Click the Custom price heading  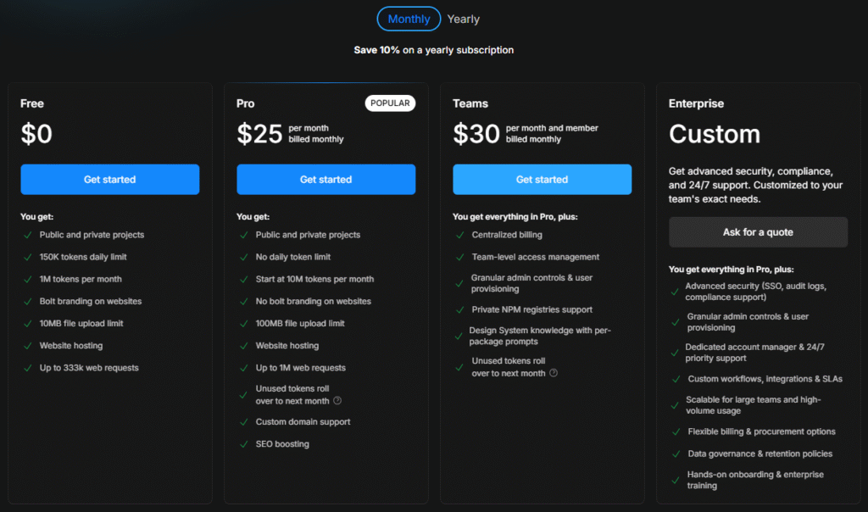(x=715, y=134)
